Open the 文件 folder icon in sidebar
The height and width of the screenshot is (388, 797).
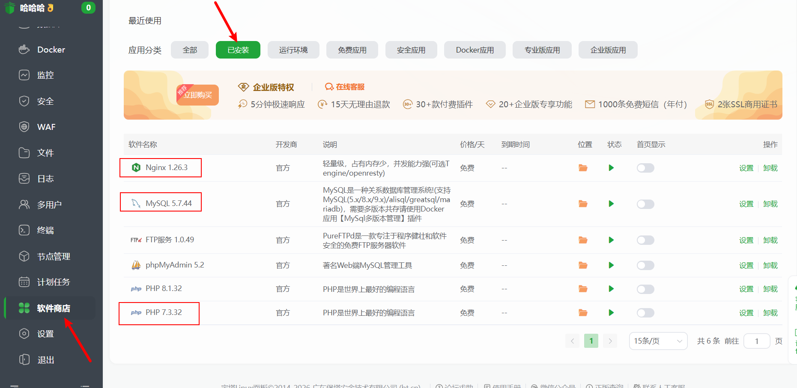tap(24, 153)
